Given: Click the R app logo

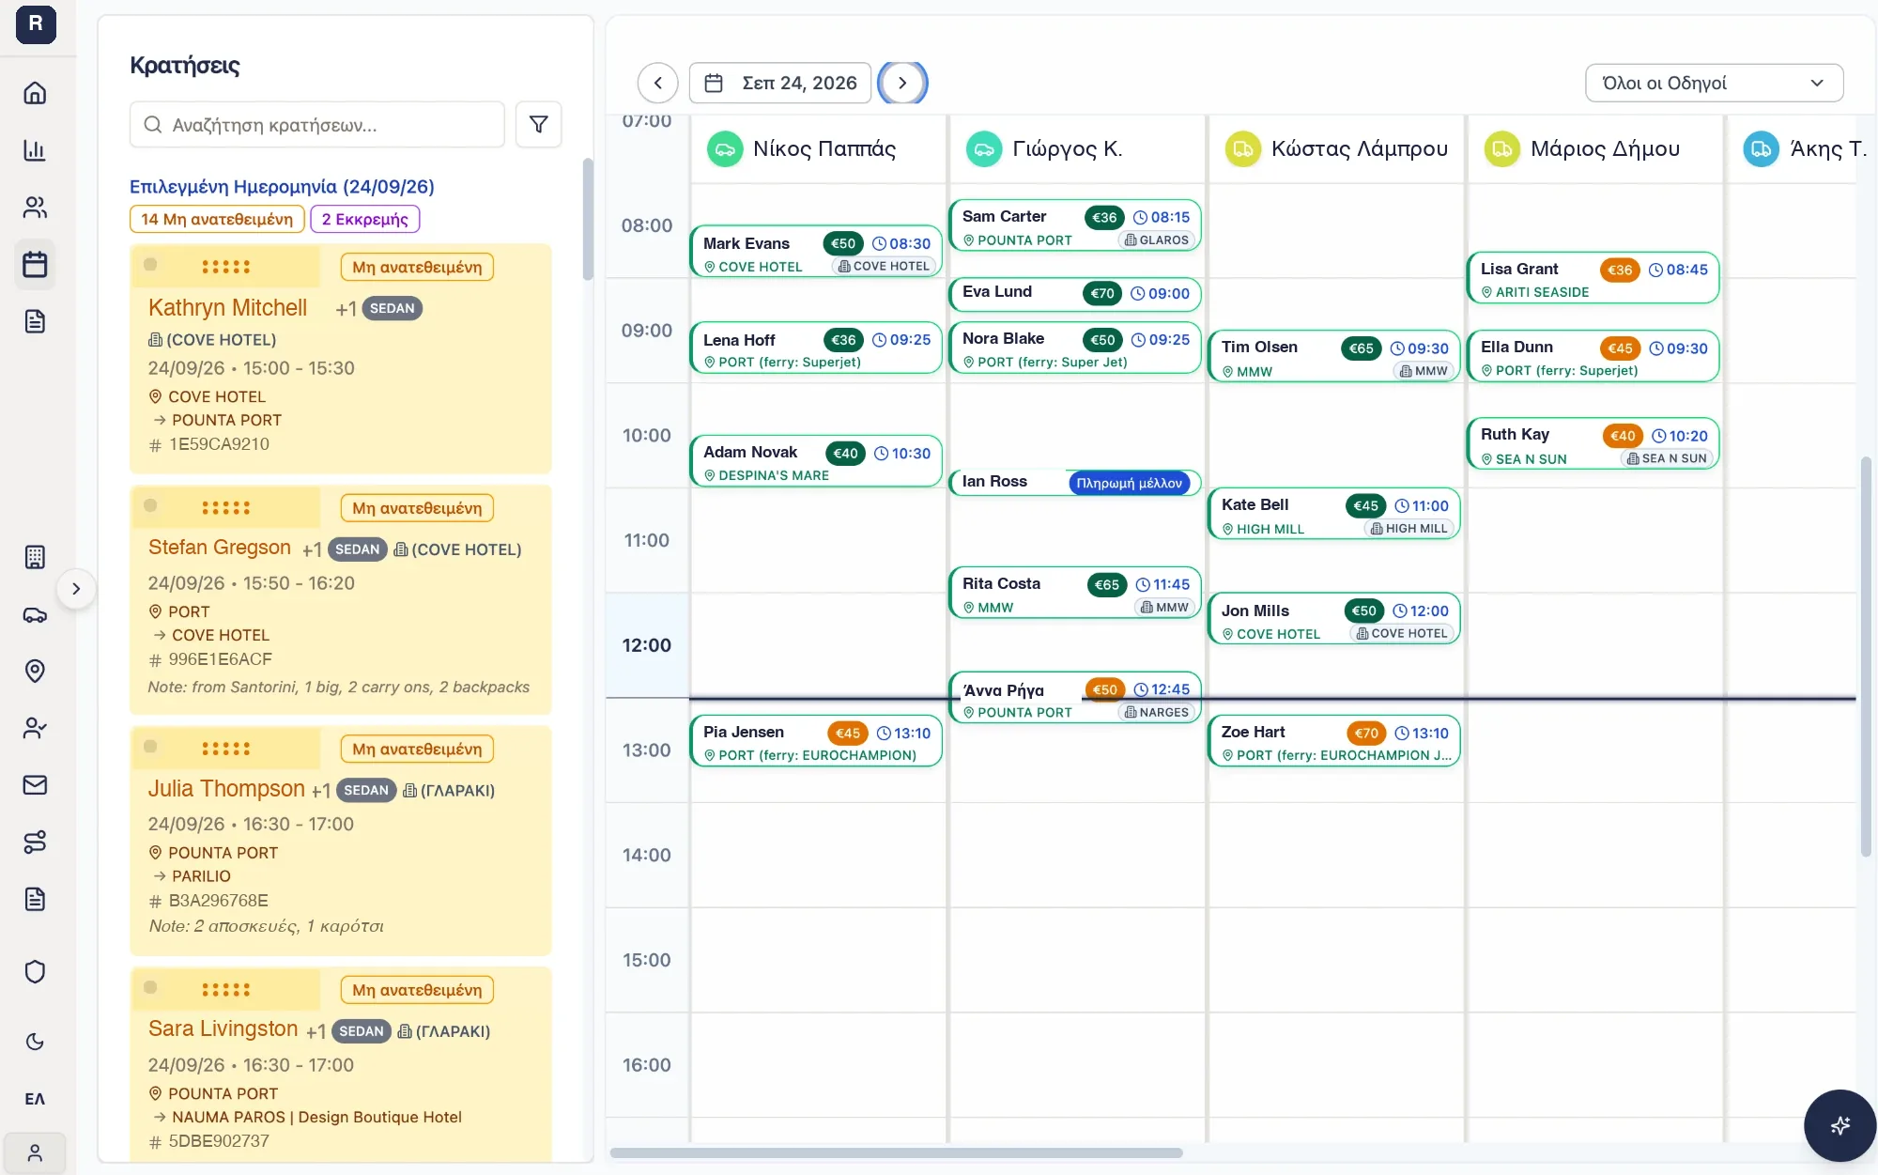Looking at the screenshot, I should [36, 23].
